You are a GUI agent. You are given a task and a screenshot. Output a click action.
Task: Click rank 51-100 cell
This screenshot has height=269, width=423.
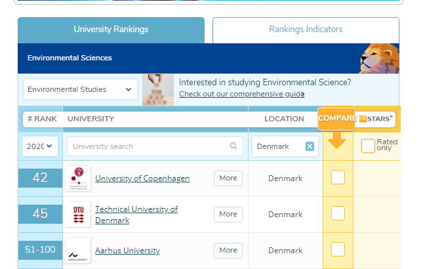tap(40, 250)
